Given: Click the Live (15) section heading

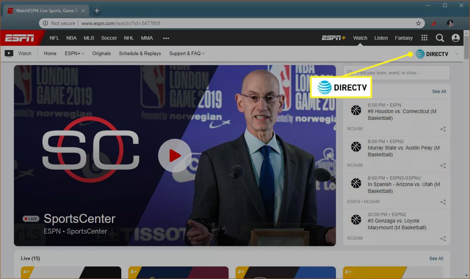Looking at the screenshot, I should pos(30,258).
